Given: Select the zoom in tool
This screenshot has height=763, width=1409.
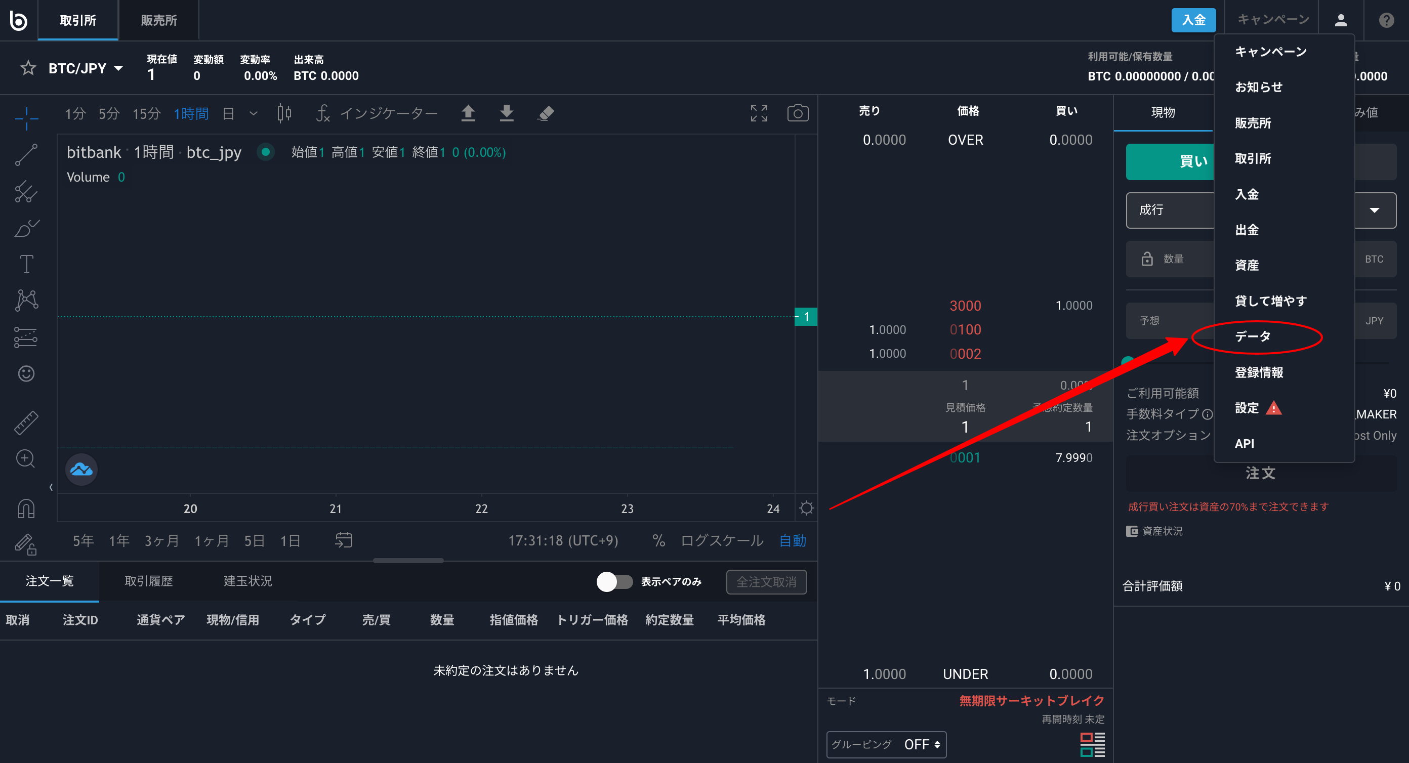Looking at the screenshot, I should [x=26, y=458].
